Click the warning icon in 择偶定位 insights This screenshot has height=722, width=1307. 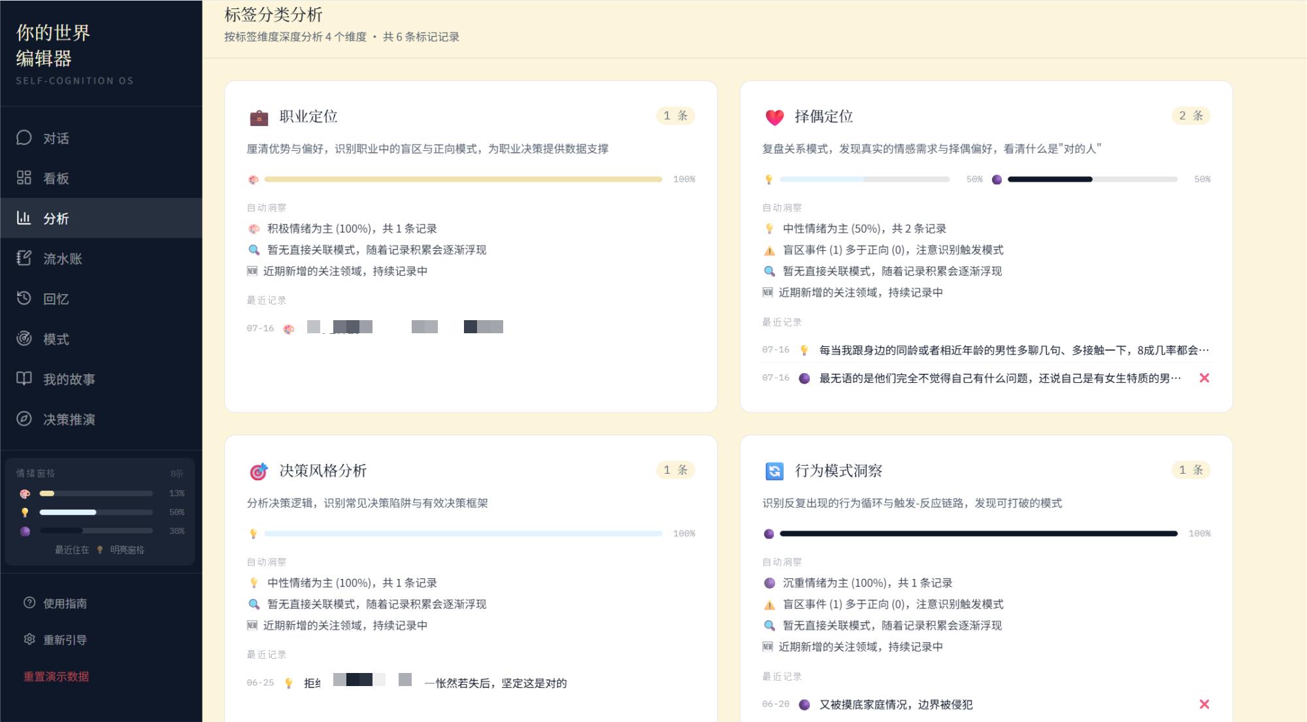(x=769, y=250)
